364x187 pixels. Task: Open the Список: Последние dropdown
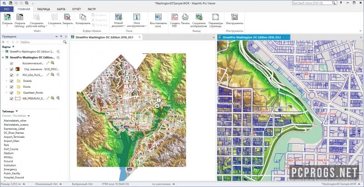click(29, 116)
